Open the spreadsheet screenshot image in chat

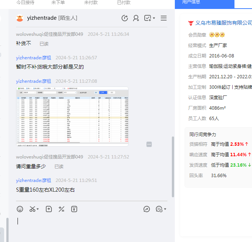(72, 116)
